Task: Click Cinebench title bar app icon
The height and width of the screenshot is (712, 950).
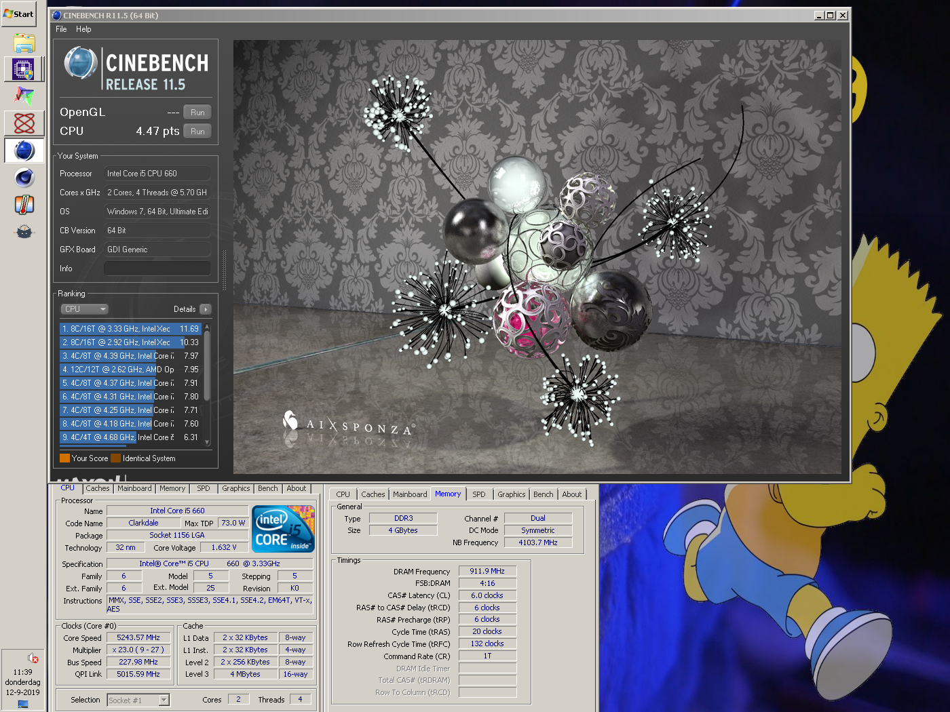Action: point(57,15)
